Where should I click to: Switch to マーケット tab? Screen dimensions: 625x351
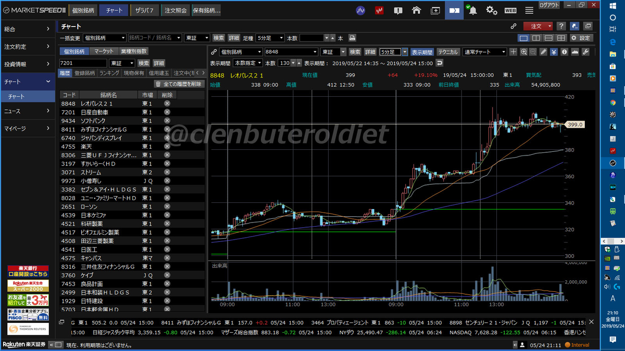coord(104,51)
